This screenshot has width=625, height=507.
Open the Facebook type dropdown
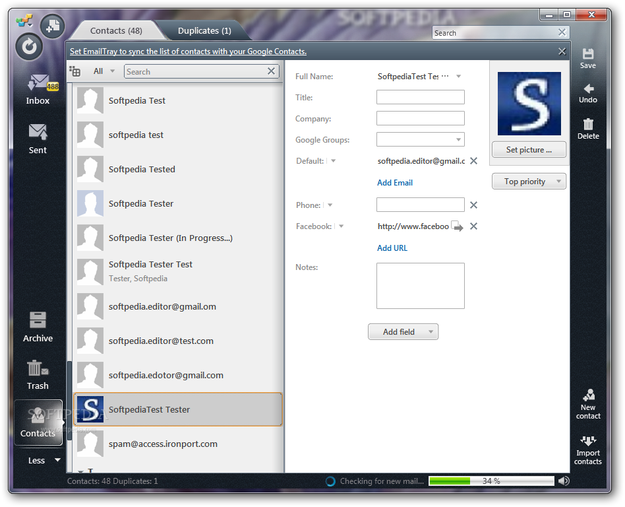[342, 226]
